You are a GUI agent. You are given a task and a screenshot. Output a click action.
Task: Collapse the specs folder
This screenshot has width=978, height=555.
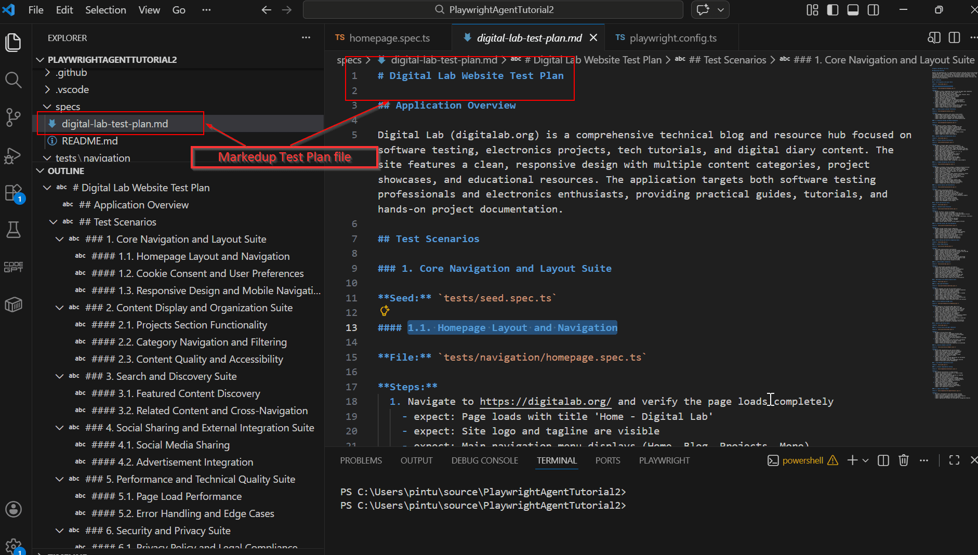click(x=47, y=107)
